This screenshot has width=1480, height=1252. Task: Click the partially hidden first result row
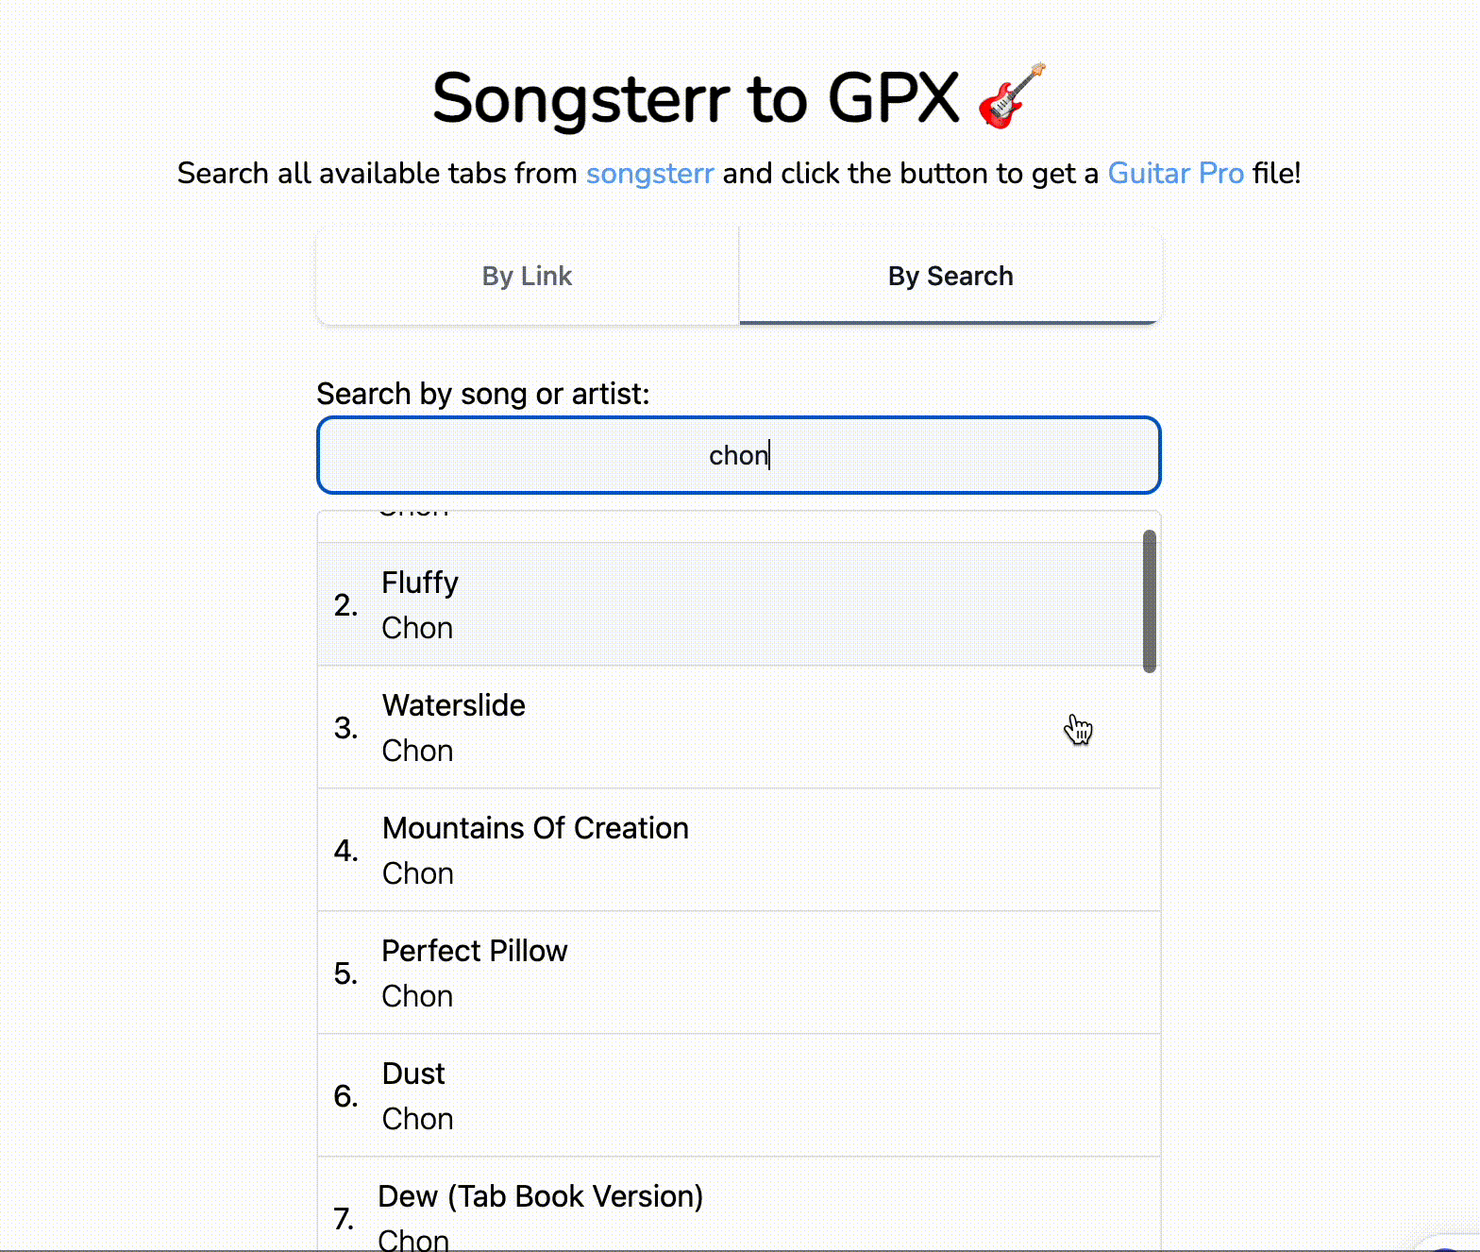click(736, 525)
